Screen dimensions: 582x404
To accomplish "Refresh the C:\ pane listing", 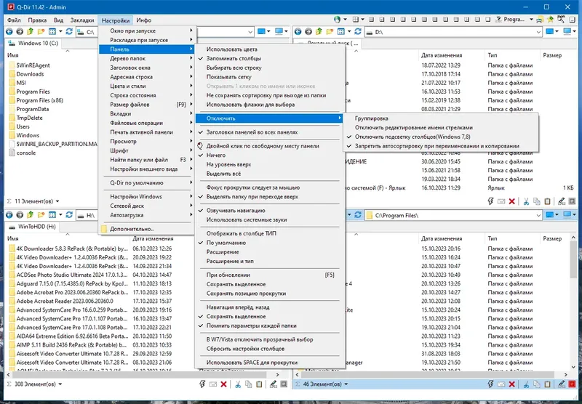I will point(69,32).
